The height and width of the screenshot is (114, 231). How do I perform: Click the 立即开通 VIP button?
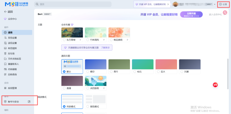click(191, 14)
